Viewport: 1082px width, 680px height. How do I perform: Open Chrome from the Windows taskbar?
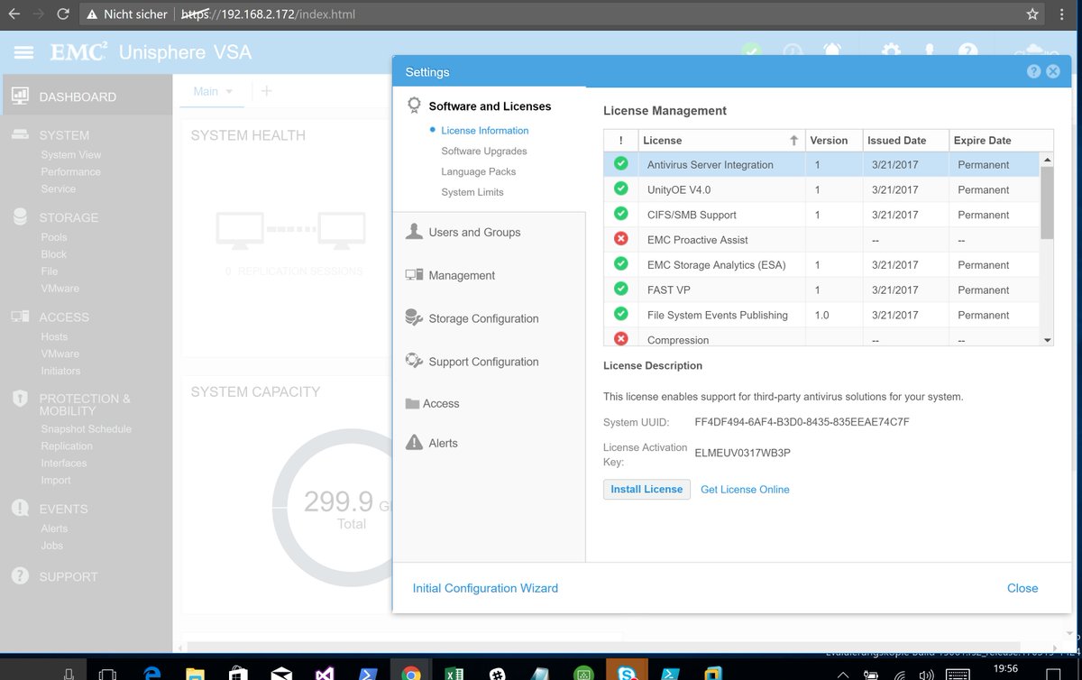click(x=411, y=673)
